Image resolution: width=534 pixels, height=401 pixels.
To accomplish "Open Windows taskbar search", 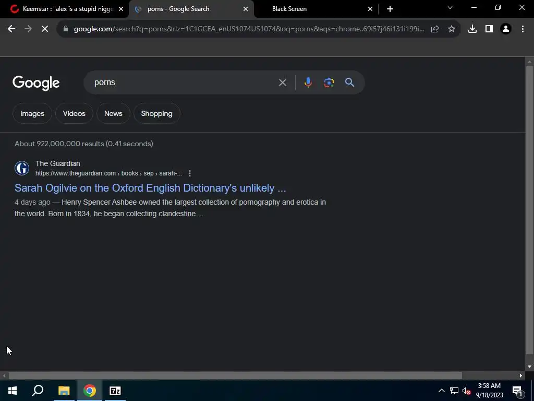I will pos(38,391).
